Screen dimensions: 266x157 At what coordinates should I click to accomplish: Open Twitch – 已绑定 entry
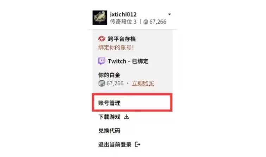coord(128,61)
